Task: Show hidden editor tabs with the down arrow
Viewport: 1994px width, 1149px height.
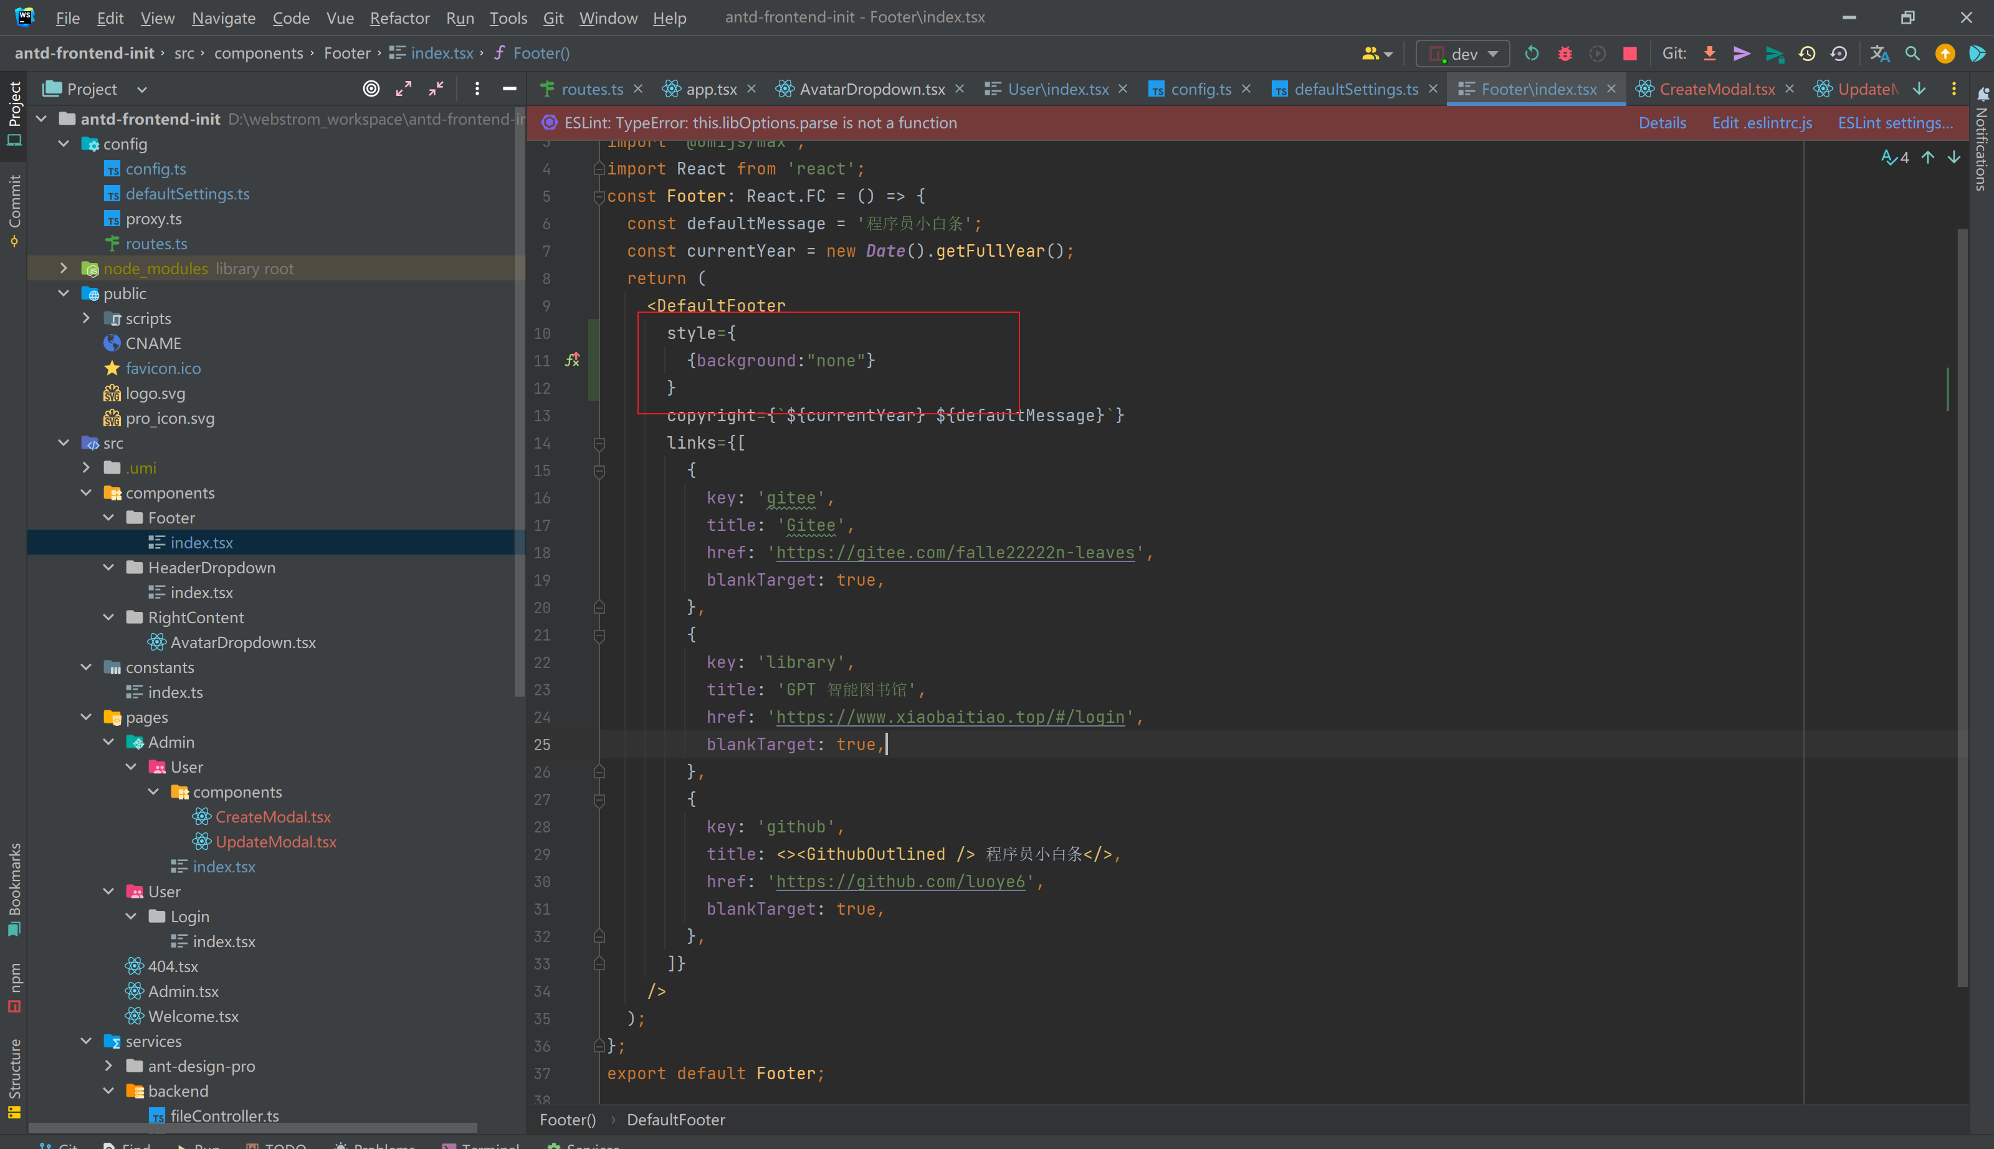Action: pos(1919,89)
